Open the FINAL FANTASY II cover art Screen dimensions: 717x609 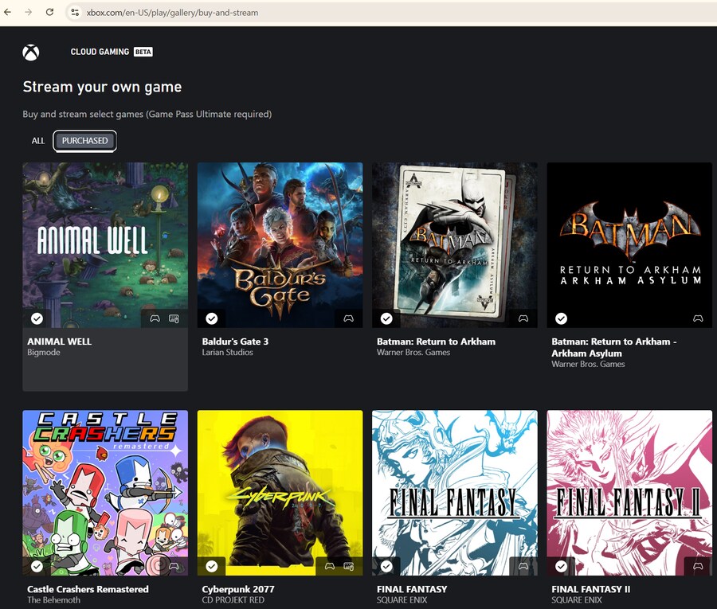(629, 493)
